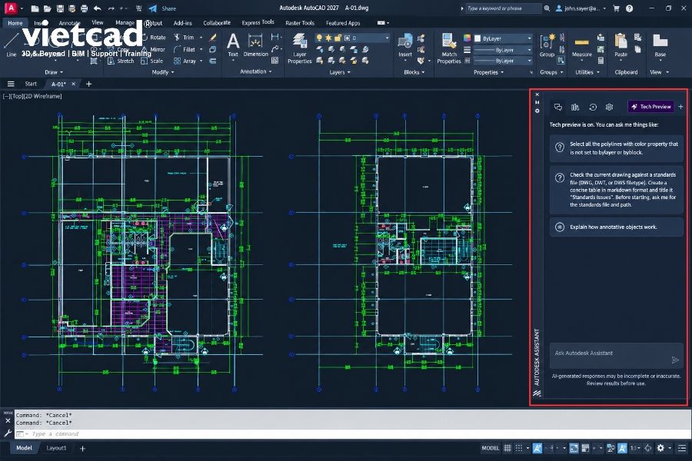
Task: Click the Stretch tool
Action: (120, 61)
